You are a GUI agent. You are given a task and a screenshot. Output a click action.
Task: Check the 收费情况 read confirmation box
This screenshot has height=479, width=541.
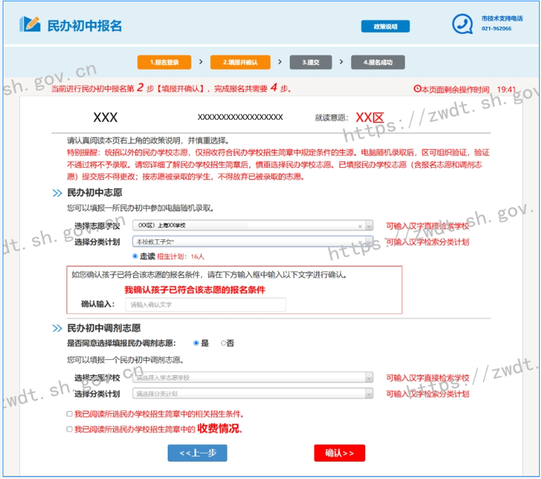tap(70, 430)
